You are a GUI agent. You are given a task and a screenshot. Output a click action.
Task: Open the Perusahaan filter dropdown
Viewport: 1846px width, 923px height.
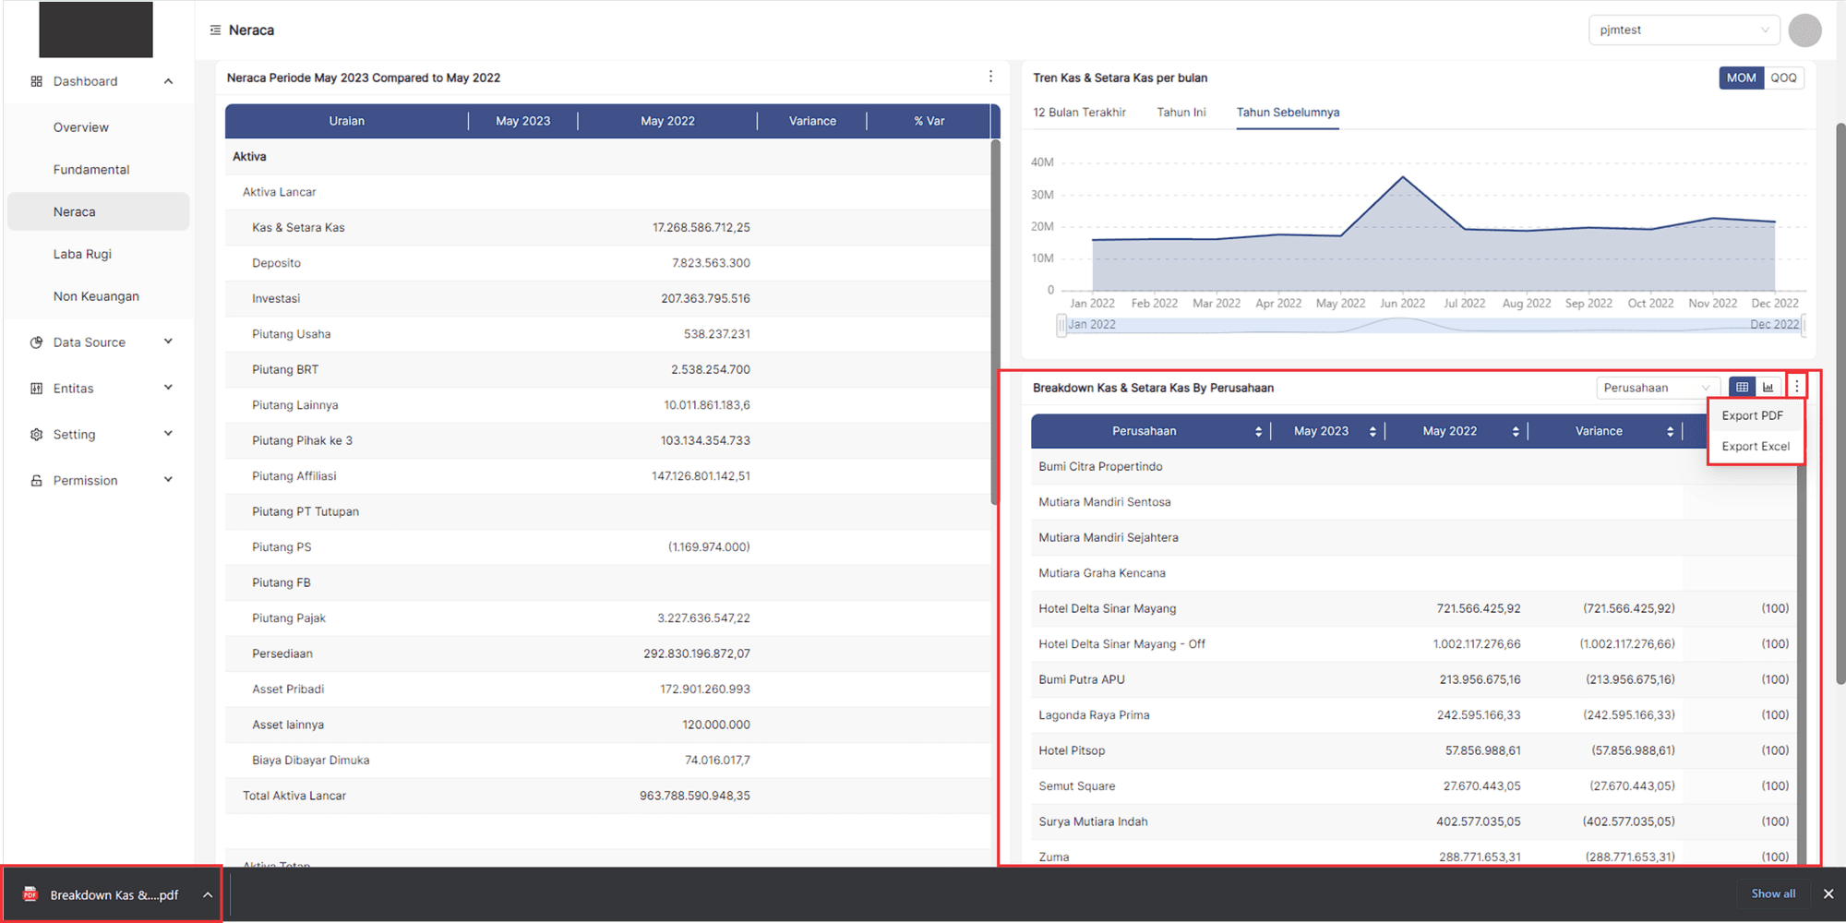pos(1657,388)
